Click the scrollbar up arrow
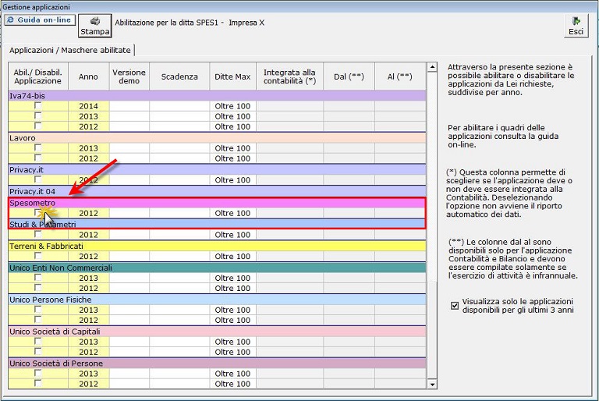This screenshot has width=599, height=401. [432, 67]
